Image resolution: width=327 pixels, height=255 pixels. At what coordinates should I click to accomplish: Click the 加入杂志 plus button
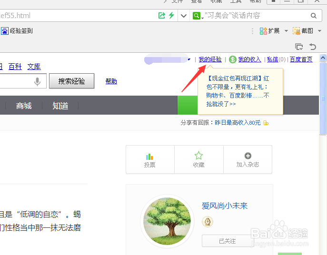(x=248, y=159)
